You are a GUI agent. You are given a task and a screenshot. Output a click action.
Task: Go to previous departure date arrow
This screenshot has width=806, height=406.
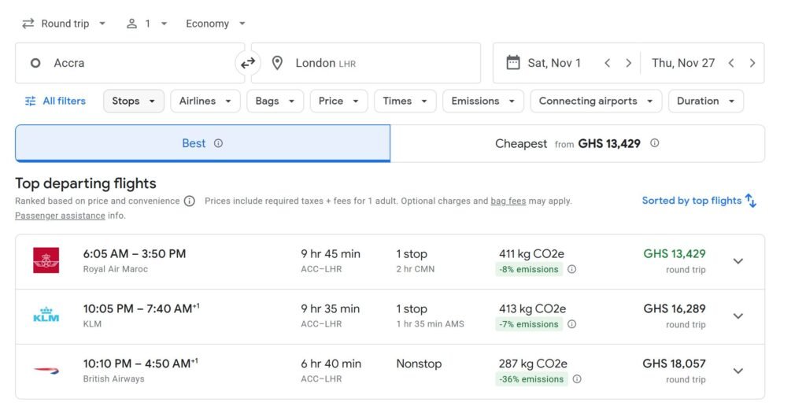pos(607,63)
